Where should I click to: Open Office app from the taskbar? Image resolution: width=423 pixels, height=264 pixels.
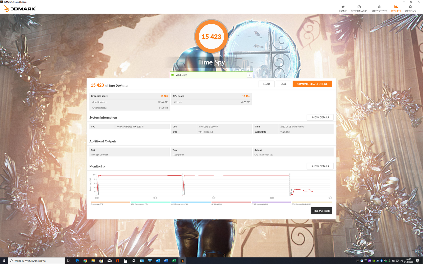[x=118, y=261]
